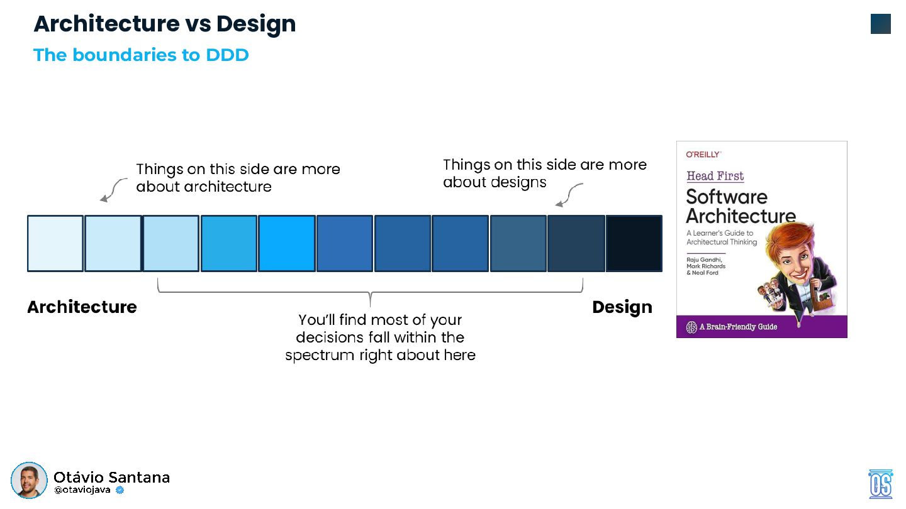
Task: Click the curved arrow pointing to design side
Action: pos(569,195)
